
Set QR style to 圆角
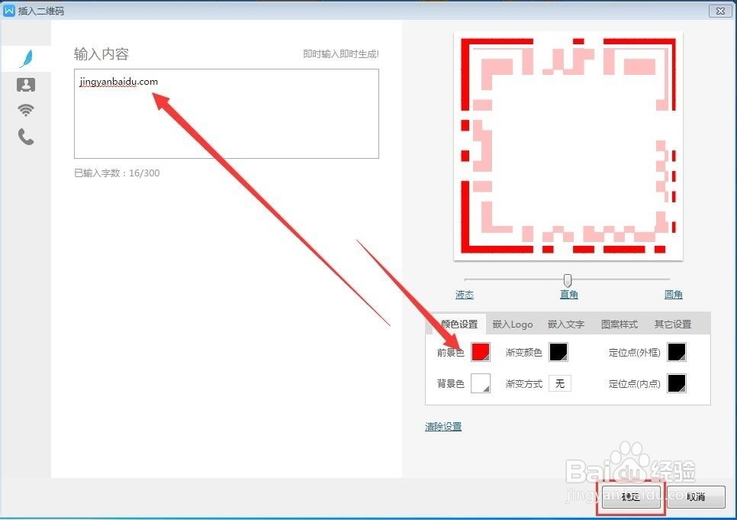click(x=673, y=295)
